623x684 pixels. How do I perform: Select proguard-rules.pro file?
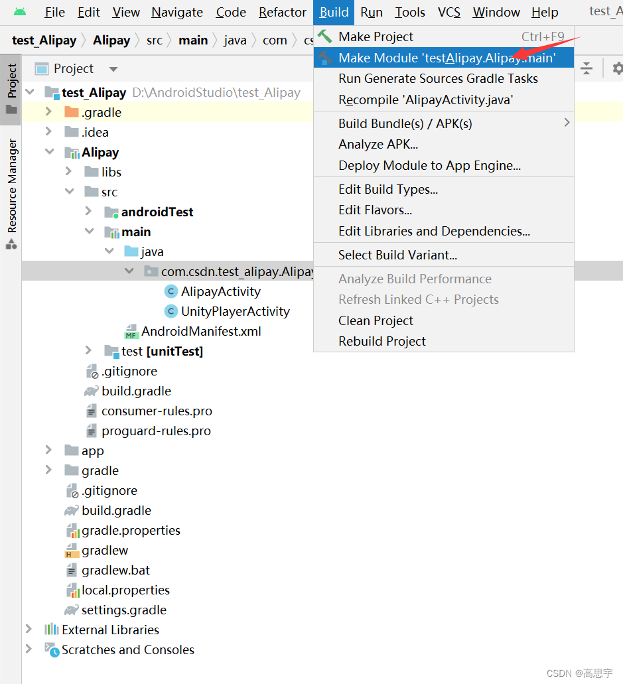pos(156,431)
